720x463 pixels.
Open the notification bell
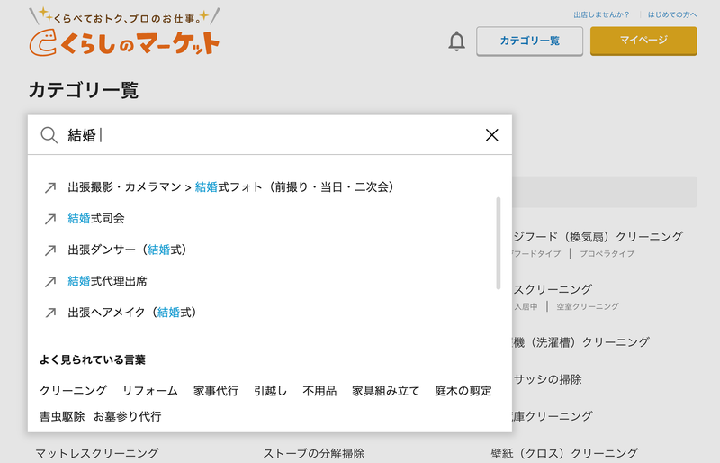[x=456, y=41]
